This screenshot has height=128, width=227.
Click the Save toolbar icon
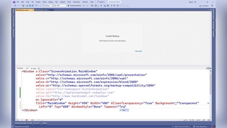click(x=30, y=6)
